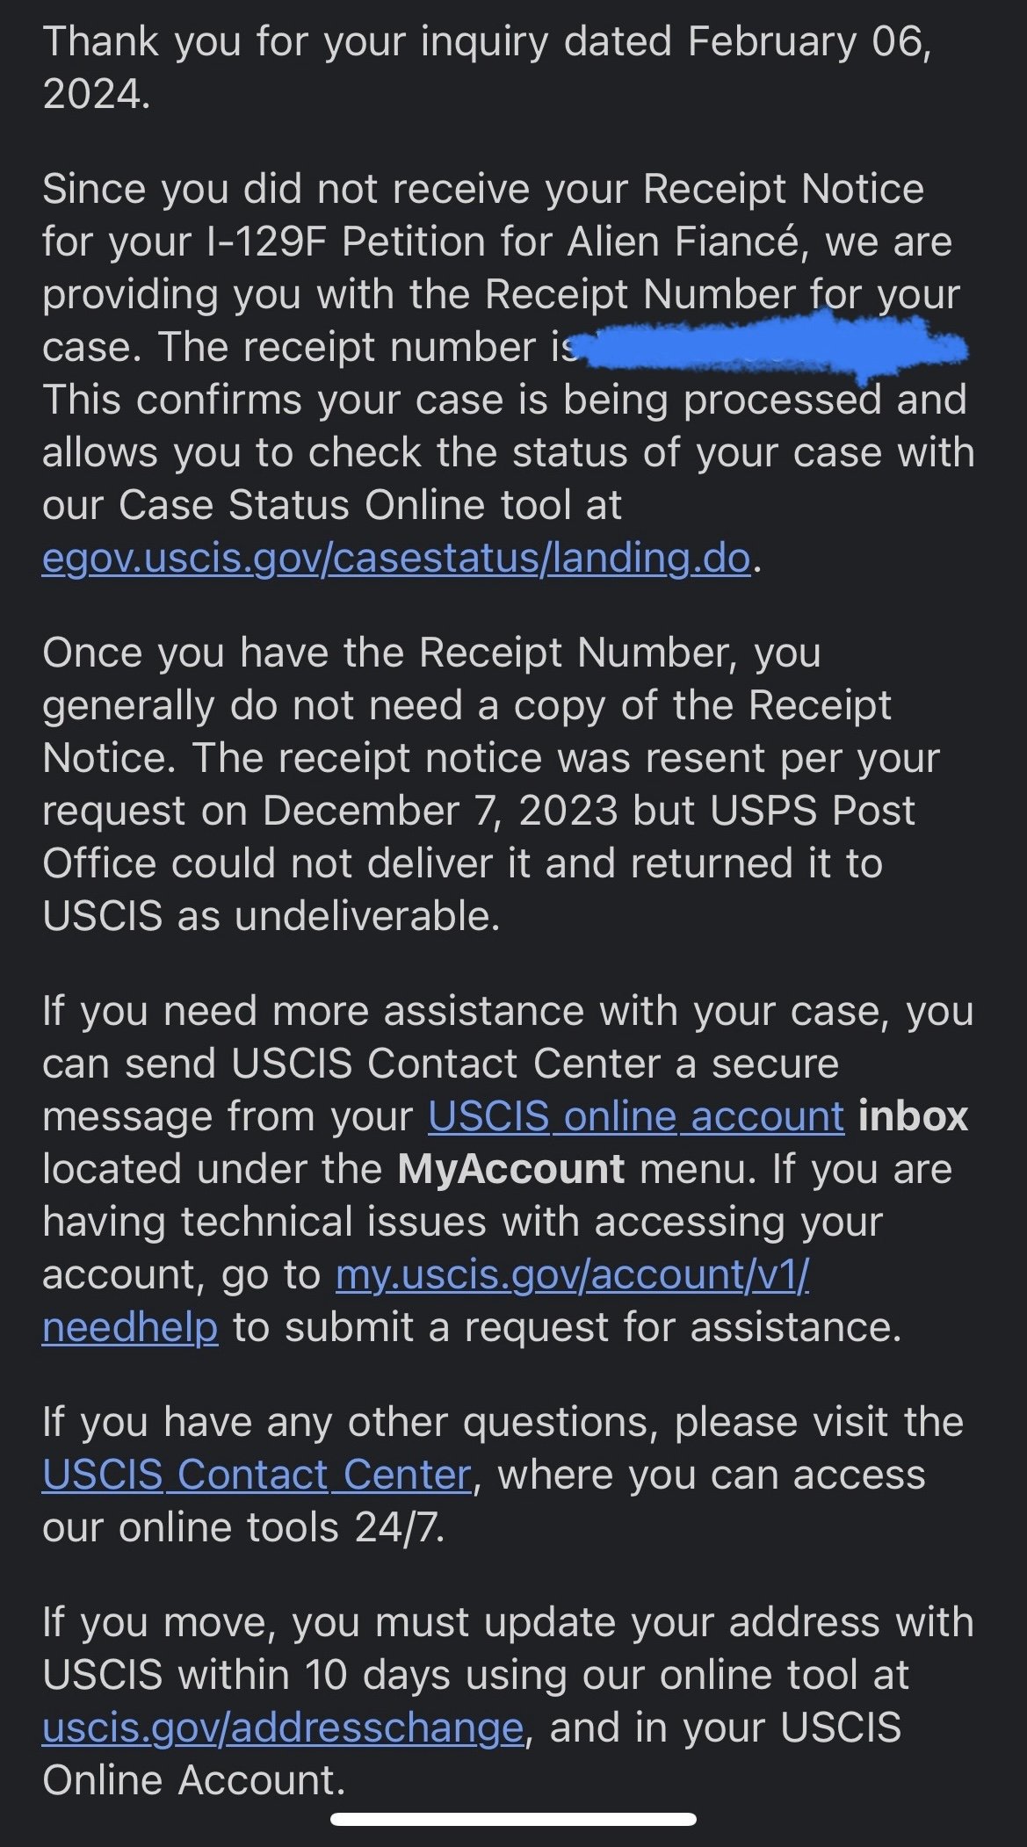
Task: Tap the word "undeliverable"
Action: click(x=365, y=917)
